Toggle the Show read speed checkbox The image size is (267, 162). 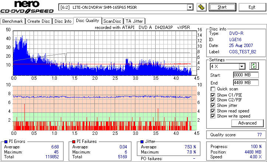click(213, 111)
